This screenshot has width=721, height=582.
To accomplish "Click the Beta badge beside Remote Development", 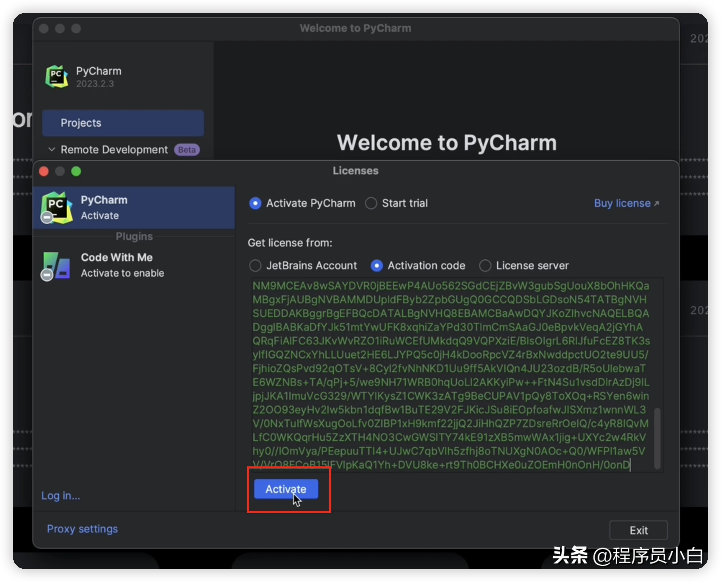I will pyautogui.click(x=187, y=150).
